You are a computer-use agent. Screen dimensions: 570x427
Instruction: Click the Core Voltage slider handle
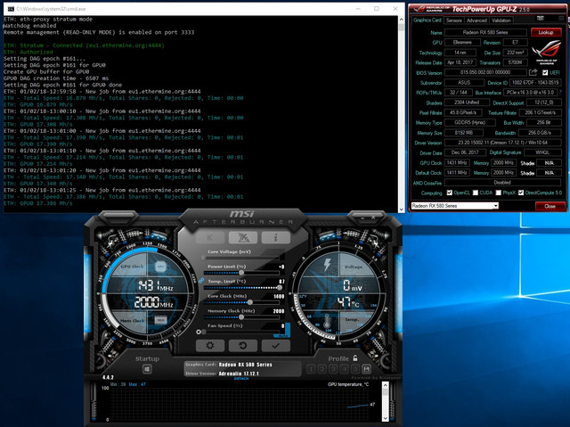pos(203,258)
